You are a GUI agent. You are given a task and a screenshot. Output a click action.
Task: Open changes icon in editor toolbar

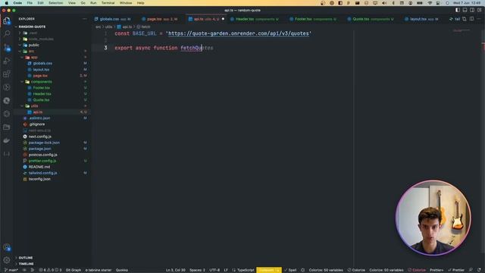click(x=465, y=19)
